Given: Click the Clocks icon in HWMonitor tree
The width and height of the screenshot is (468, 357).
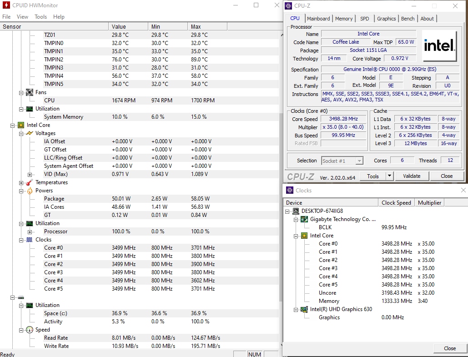Looking at the screenshot, I should [30, 240].
